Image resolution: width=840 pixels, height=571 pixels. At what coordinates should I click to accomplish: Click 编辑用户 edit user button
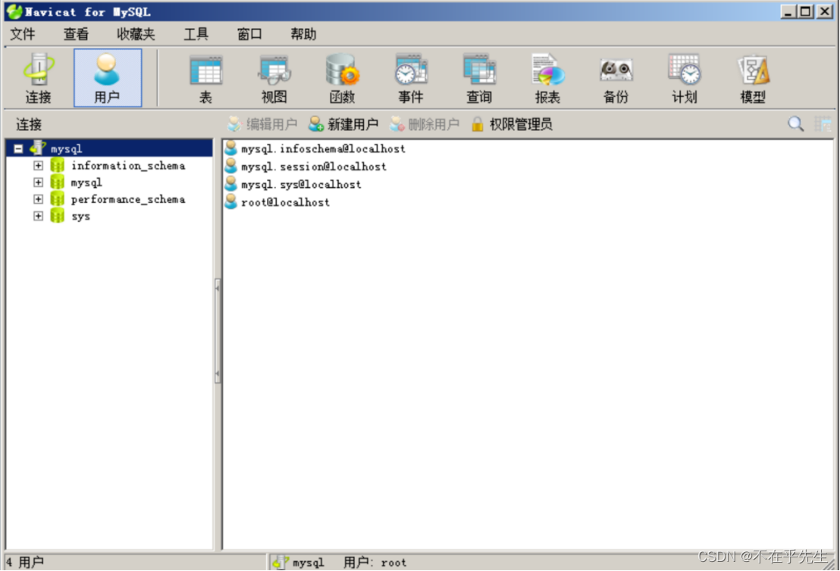pyautogui.click(x=262, y=124)
